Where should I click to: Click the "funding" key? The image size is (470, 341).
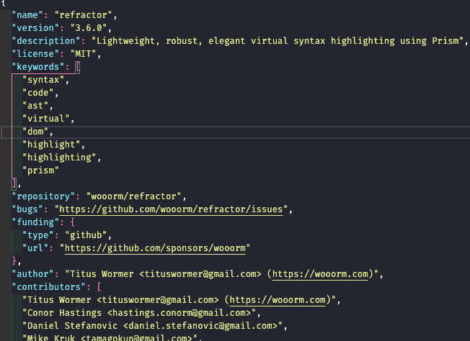pyautogui.click(x=35, y=222)
